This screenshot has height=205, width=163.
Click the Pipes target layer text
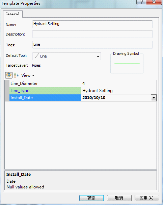pos(36,65)
